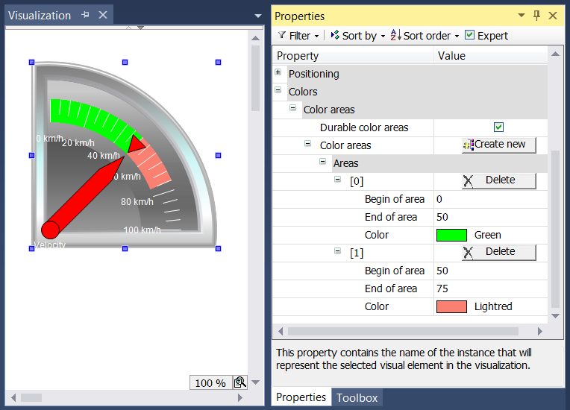Close the Properties panel
This screenshot has width=570, height=410.
tap(553, 15)
